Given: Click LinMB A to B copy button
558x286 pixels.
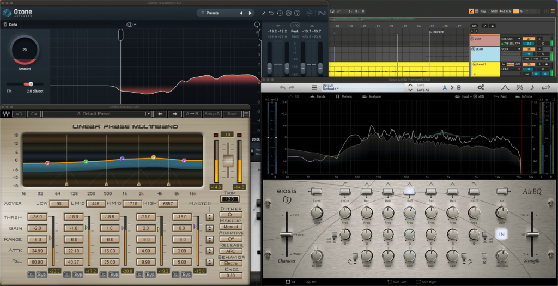Looking at the screenshot, I should (192, 114).
